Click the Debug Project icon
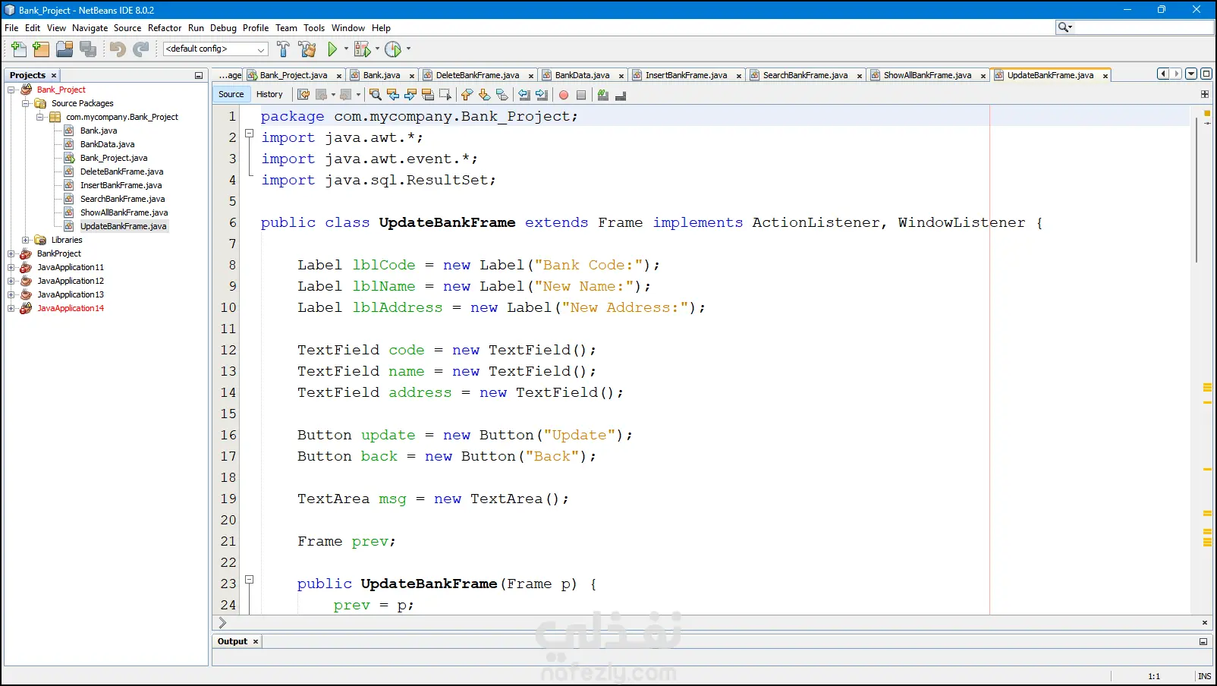Screen dimensions: 1217x686 362,49
